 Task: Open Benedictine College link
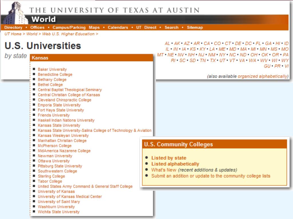click(x=55, y=74)
